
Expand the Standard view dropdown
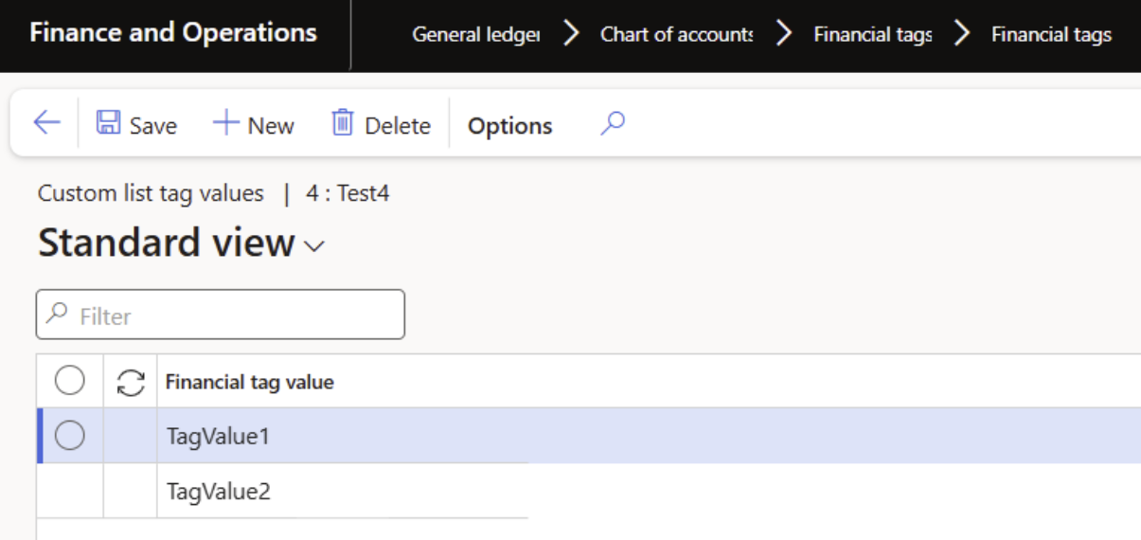tap(314, 246)
